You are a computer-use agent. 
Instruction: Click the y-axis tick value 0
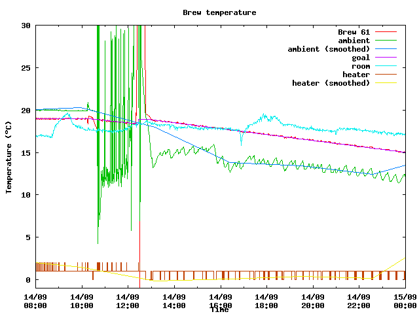click(x=28, y=280)
